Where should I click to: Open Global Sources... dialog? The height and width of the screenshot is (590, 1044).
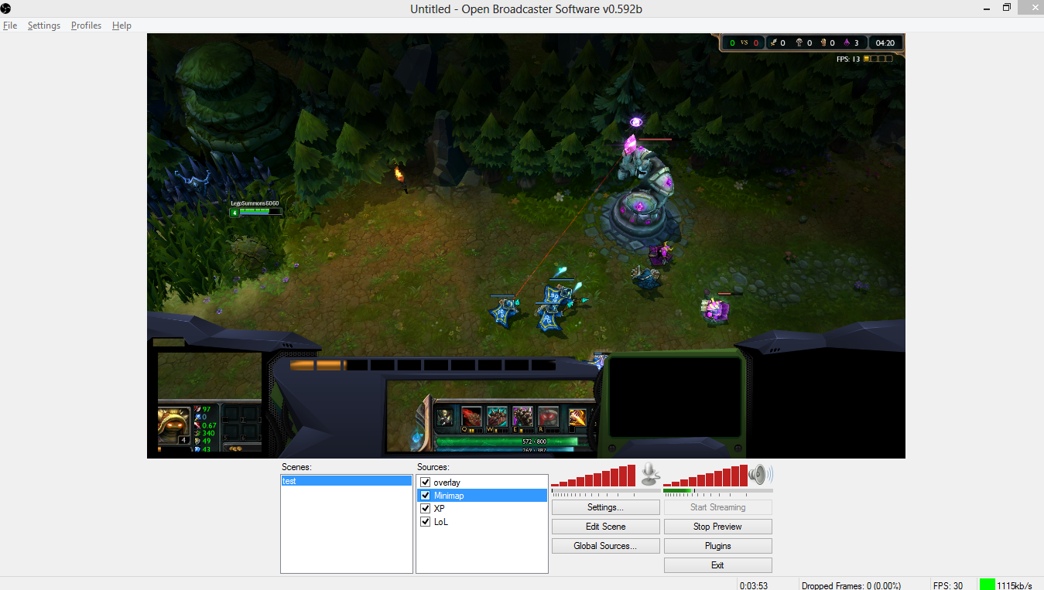(x=606, y=546)
